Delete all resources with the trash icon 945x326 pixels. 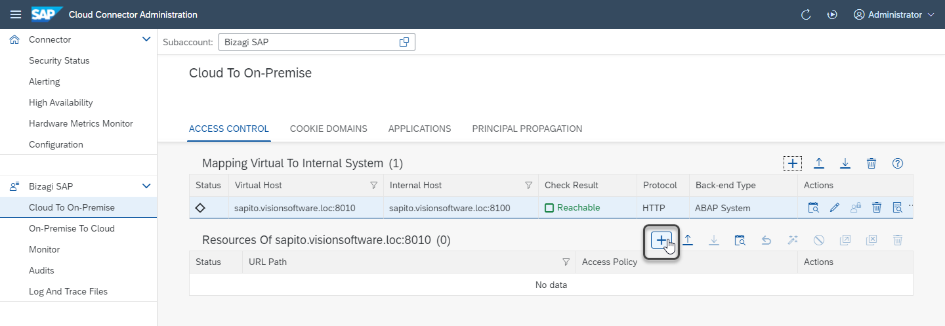tap(898, 240)
